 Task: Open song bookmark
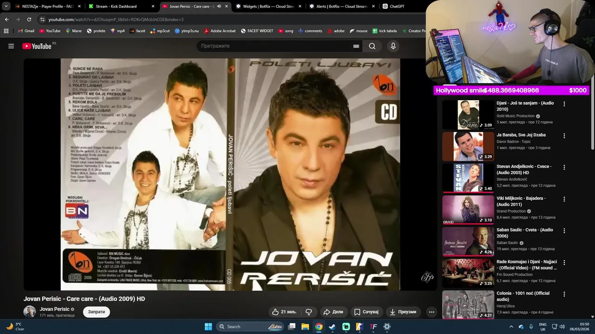tap(286, 31)
